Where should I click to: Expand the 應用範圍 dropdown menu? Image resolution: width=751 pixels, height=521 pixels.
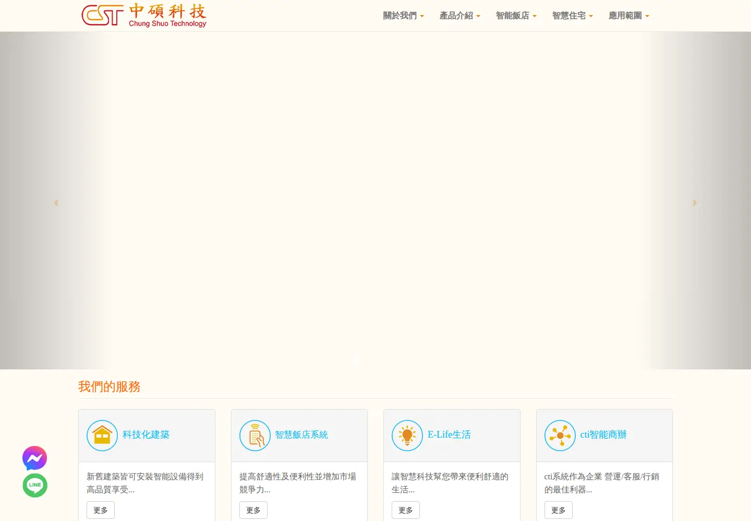pyautogui.click(x=629, y=16)
